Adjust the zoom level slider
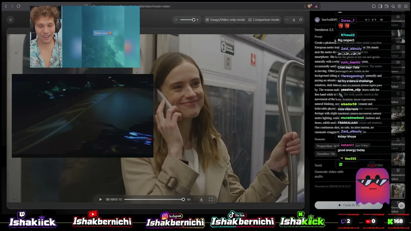The image size is (411, 231). [x=188, y=20]
